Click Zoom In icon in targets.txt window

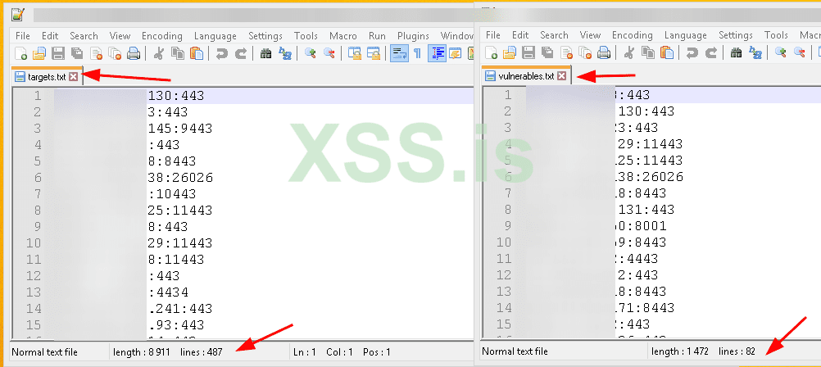[311, 53]
